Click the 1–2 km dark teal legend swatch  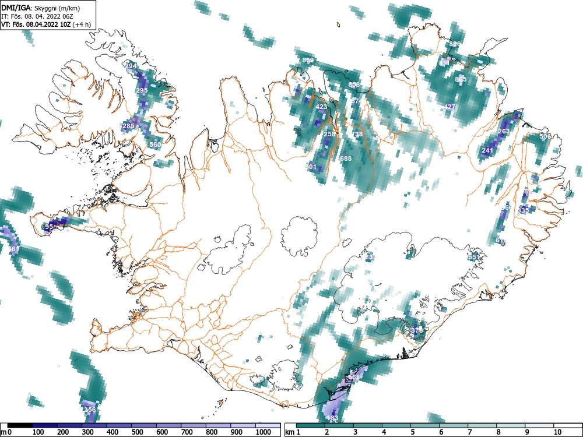click(x=311, y=425)
